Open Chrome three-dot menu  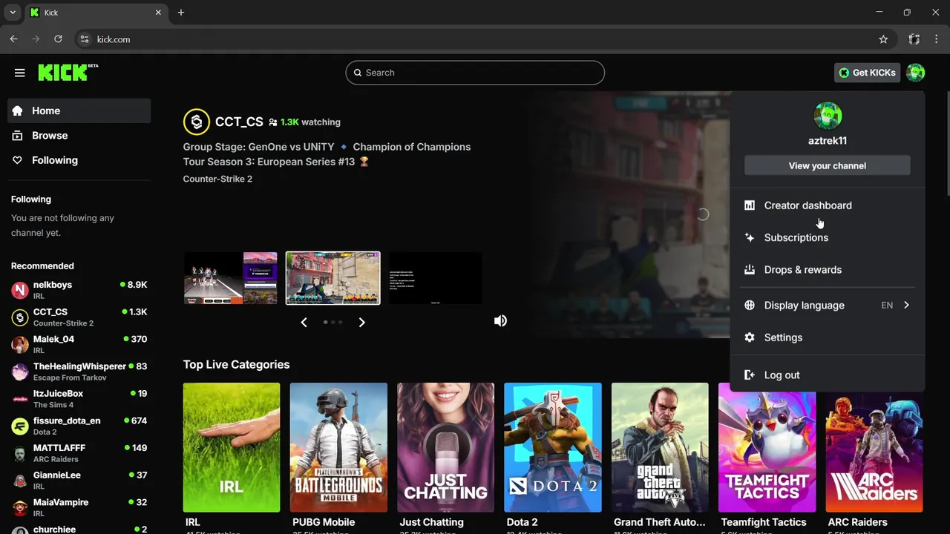937,39
